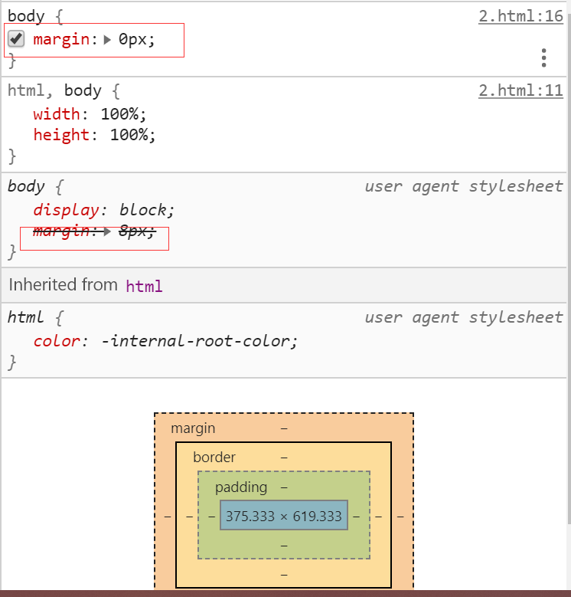
Task: Open source link 2.html:16
Action: point(520,16)
